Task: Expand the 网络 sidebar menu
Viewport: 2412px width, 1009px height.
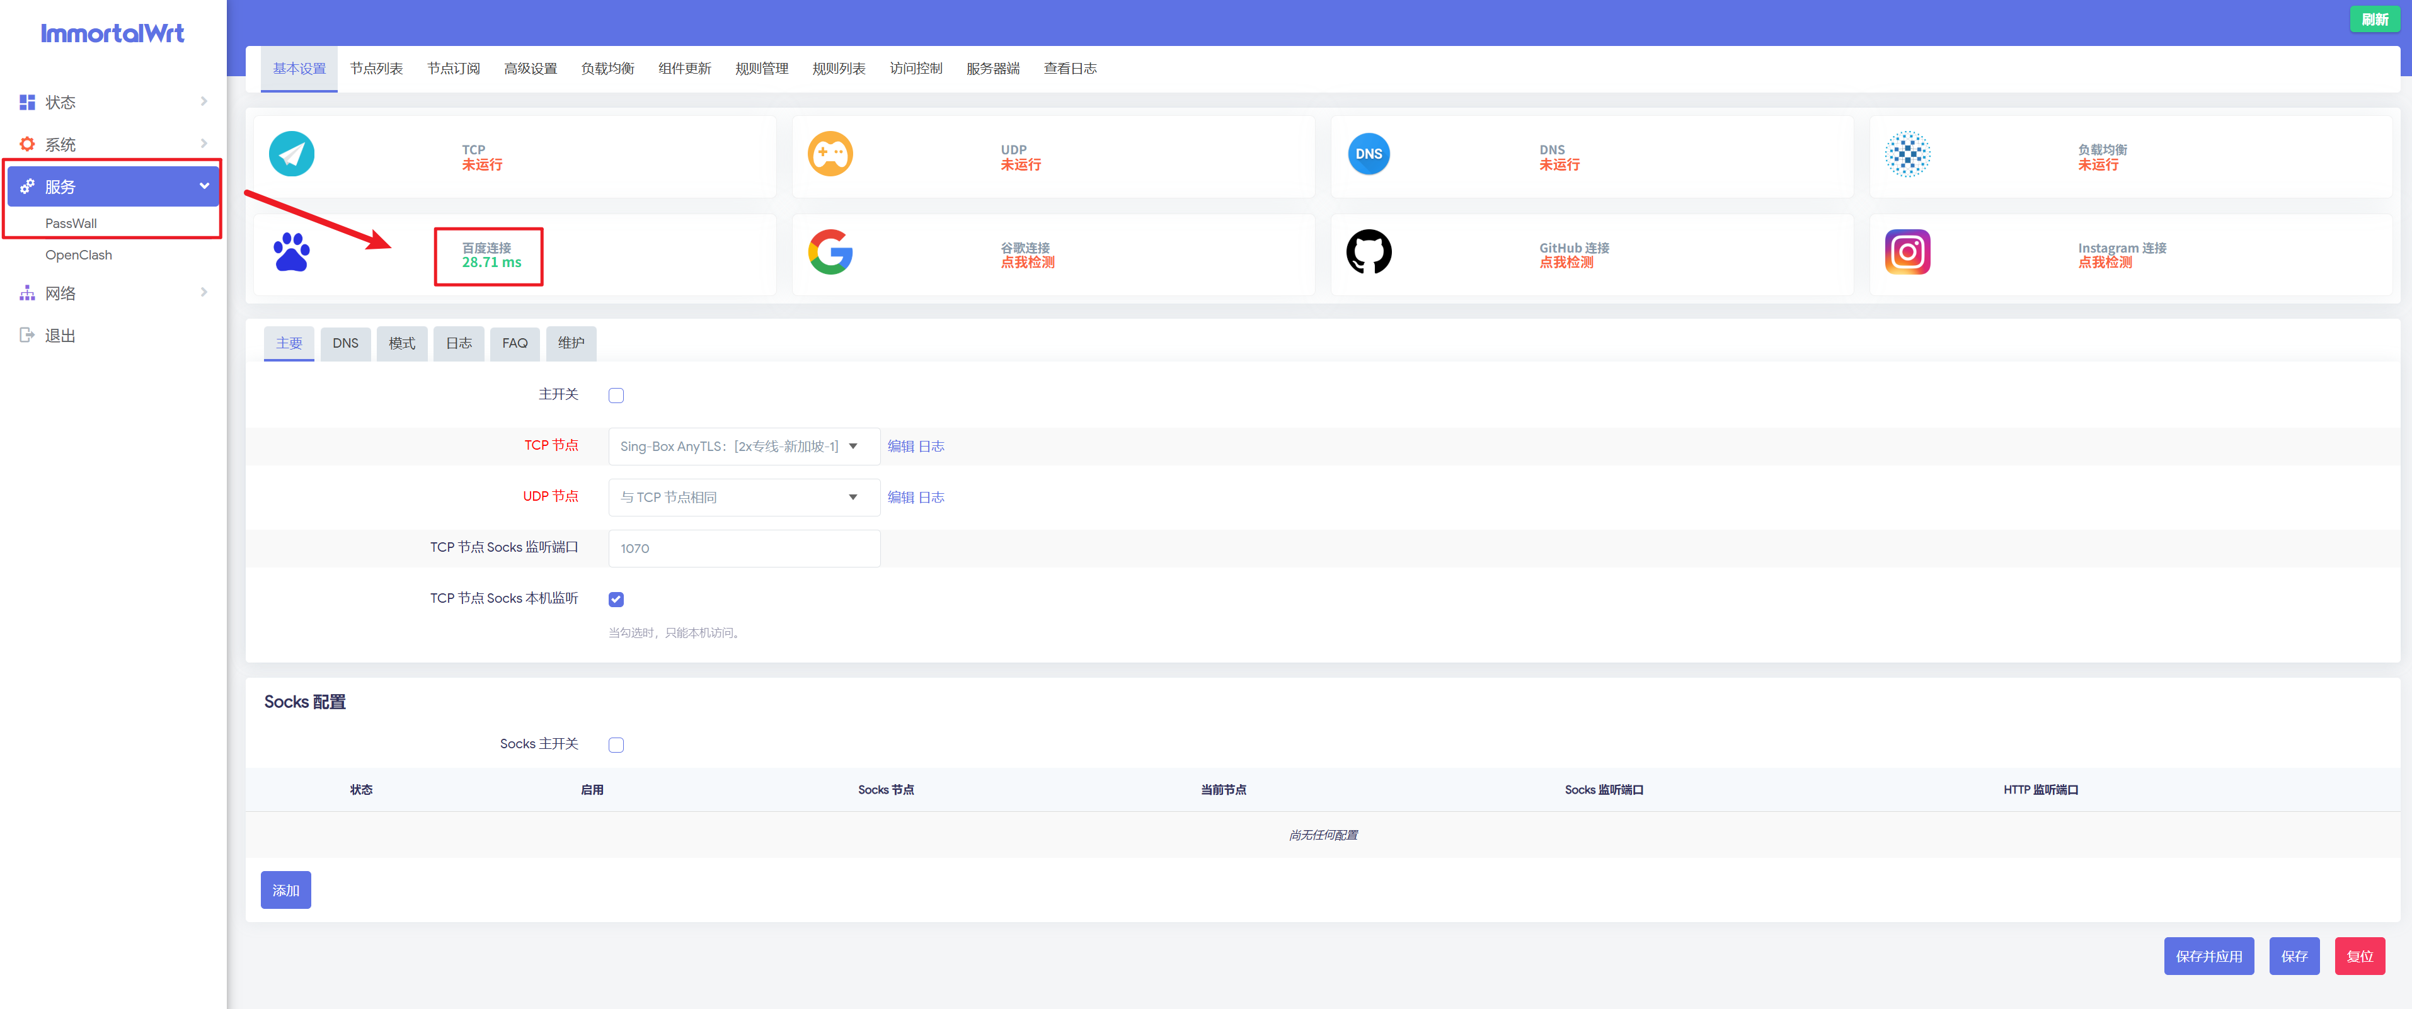Action: tap(113, 293)
